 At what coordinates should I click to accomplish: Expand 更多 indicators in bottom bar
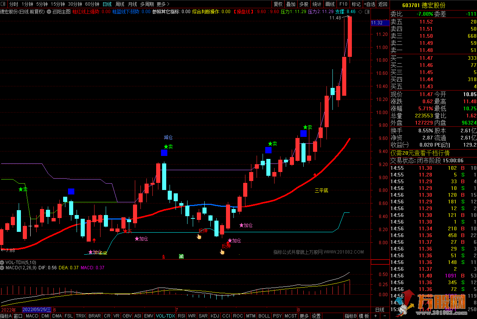tap(304, 316)
